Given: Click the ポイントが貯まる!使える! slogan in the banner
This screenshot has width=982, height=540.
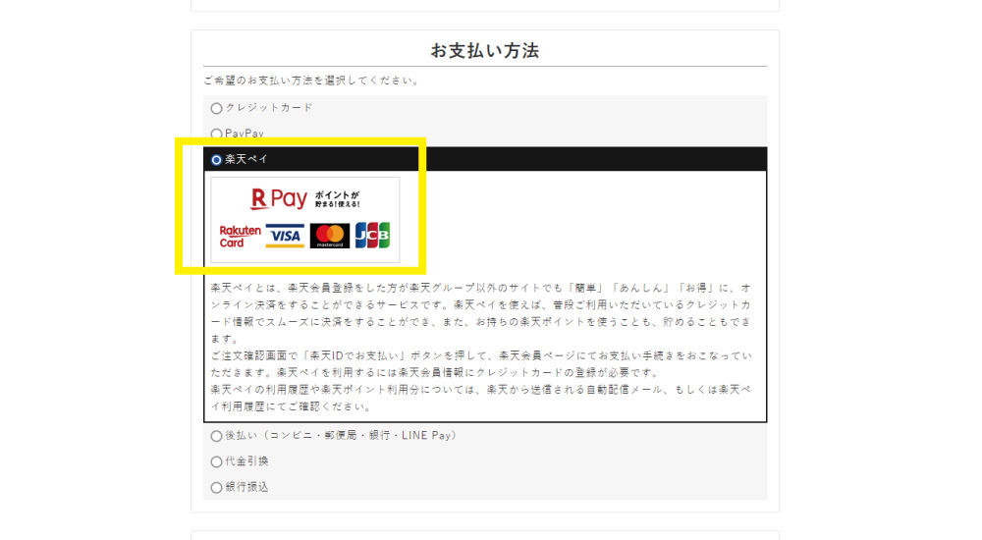Looking at the screenshot, I should [338, 199].
